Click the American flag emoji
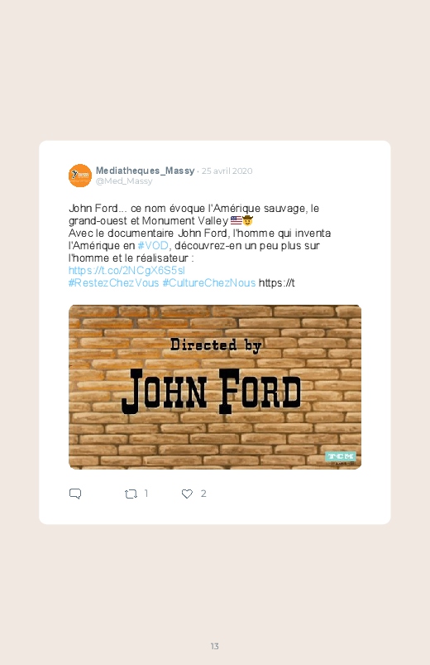 click(x=236, y=220)
